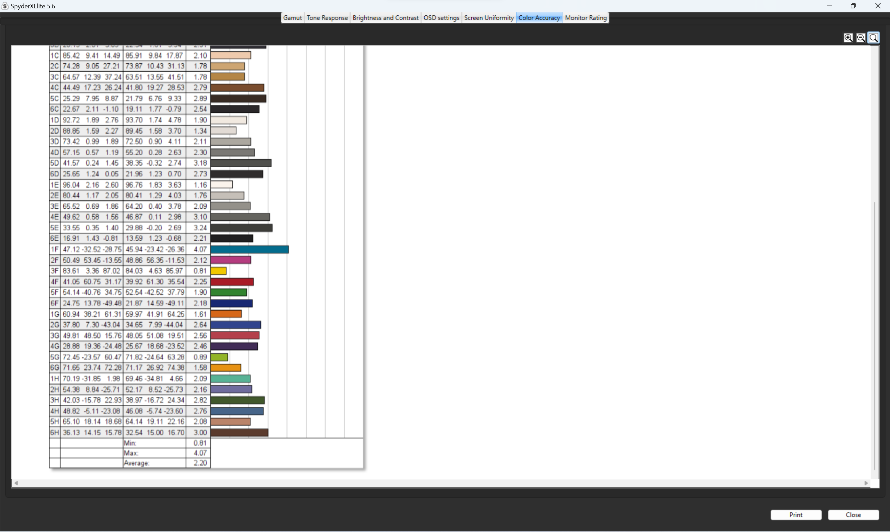Screen dimensions: 890x532
Task: Click the zoom in magnifier icon
Action: [x=848, y=38]
